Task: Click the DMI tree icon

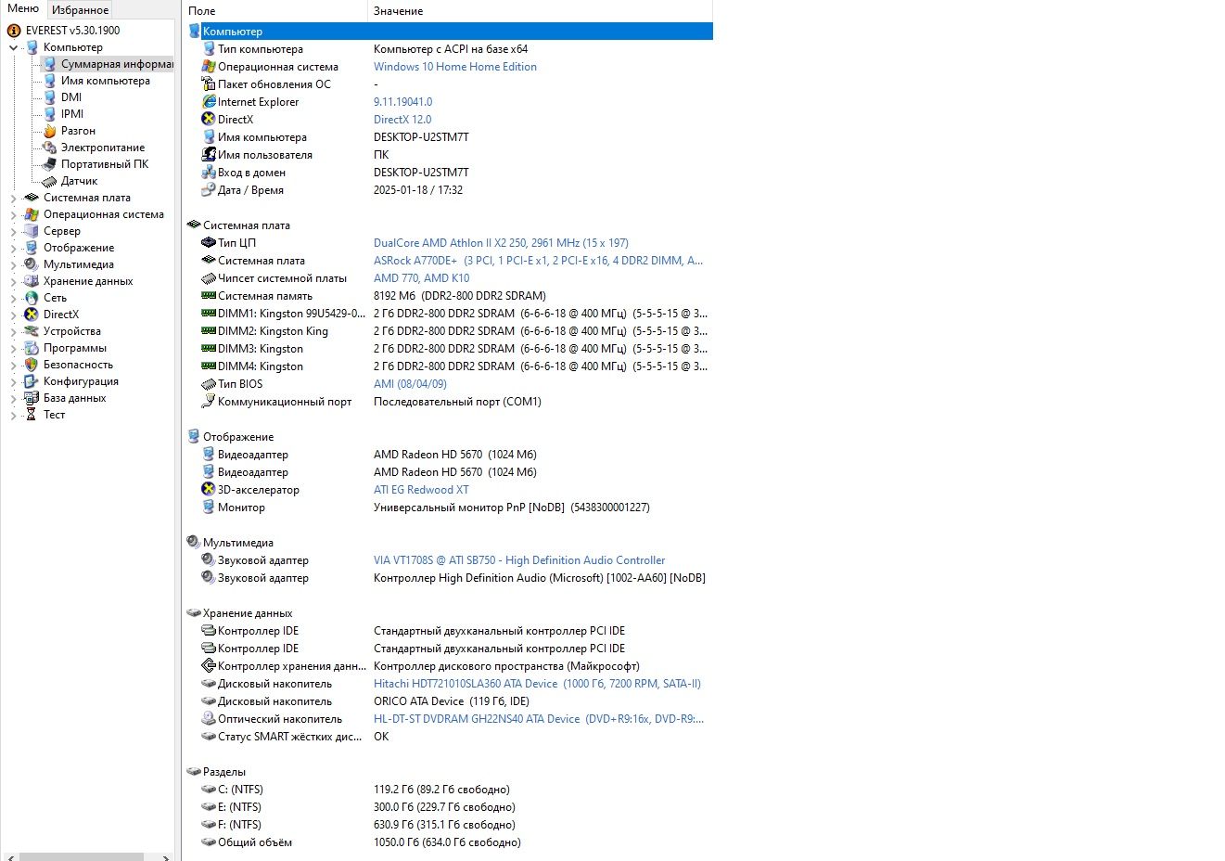Action: pos(49,97)
